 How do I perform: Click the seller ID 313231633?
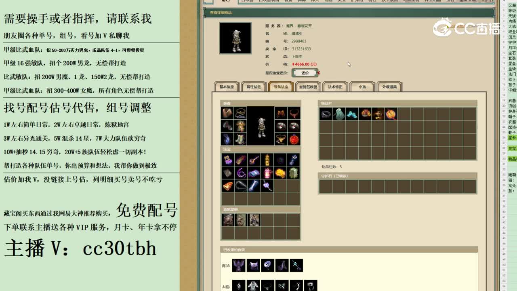pyautogui.click(x=301, y=49)
